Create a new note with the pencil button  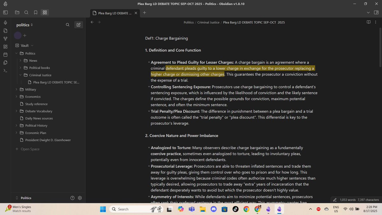79,25
